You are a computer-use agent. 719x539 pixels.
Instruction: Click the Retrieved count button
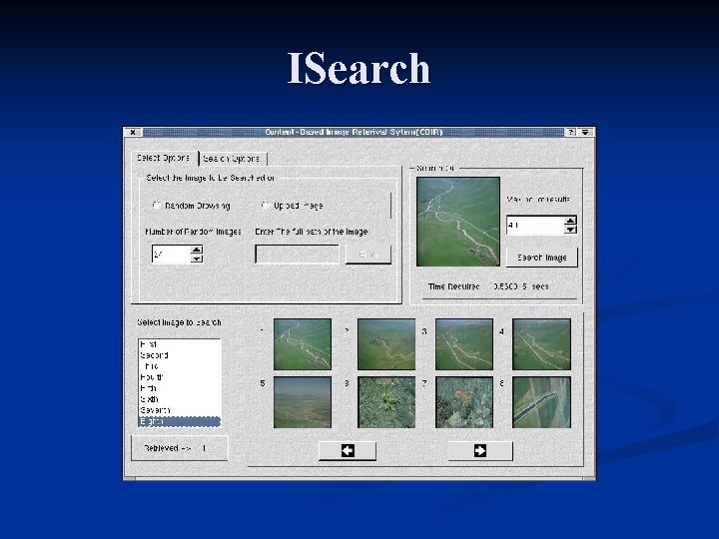(180, 448)
